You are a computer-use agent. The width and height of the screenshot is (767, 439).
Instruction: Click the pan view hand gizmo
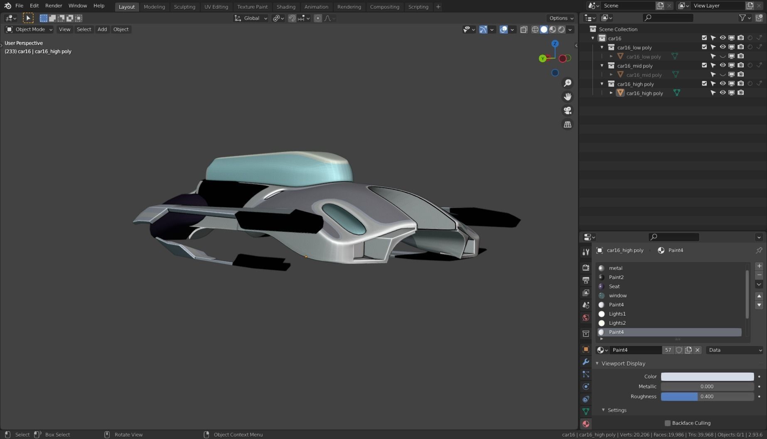click(567, 97)
